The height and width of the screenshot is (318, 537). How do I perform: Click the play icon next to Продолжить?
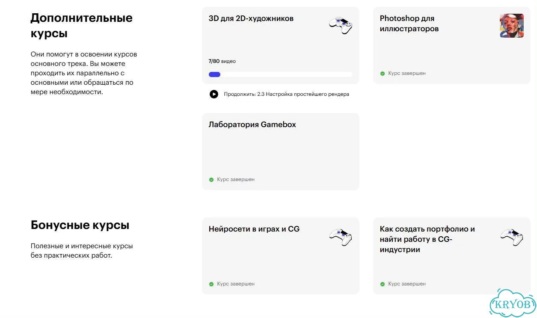(x=214, y=94)
